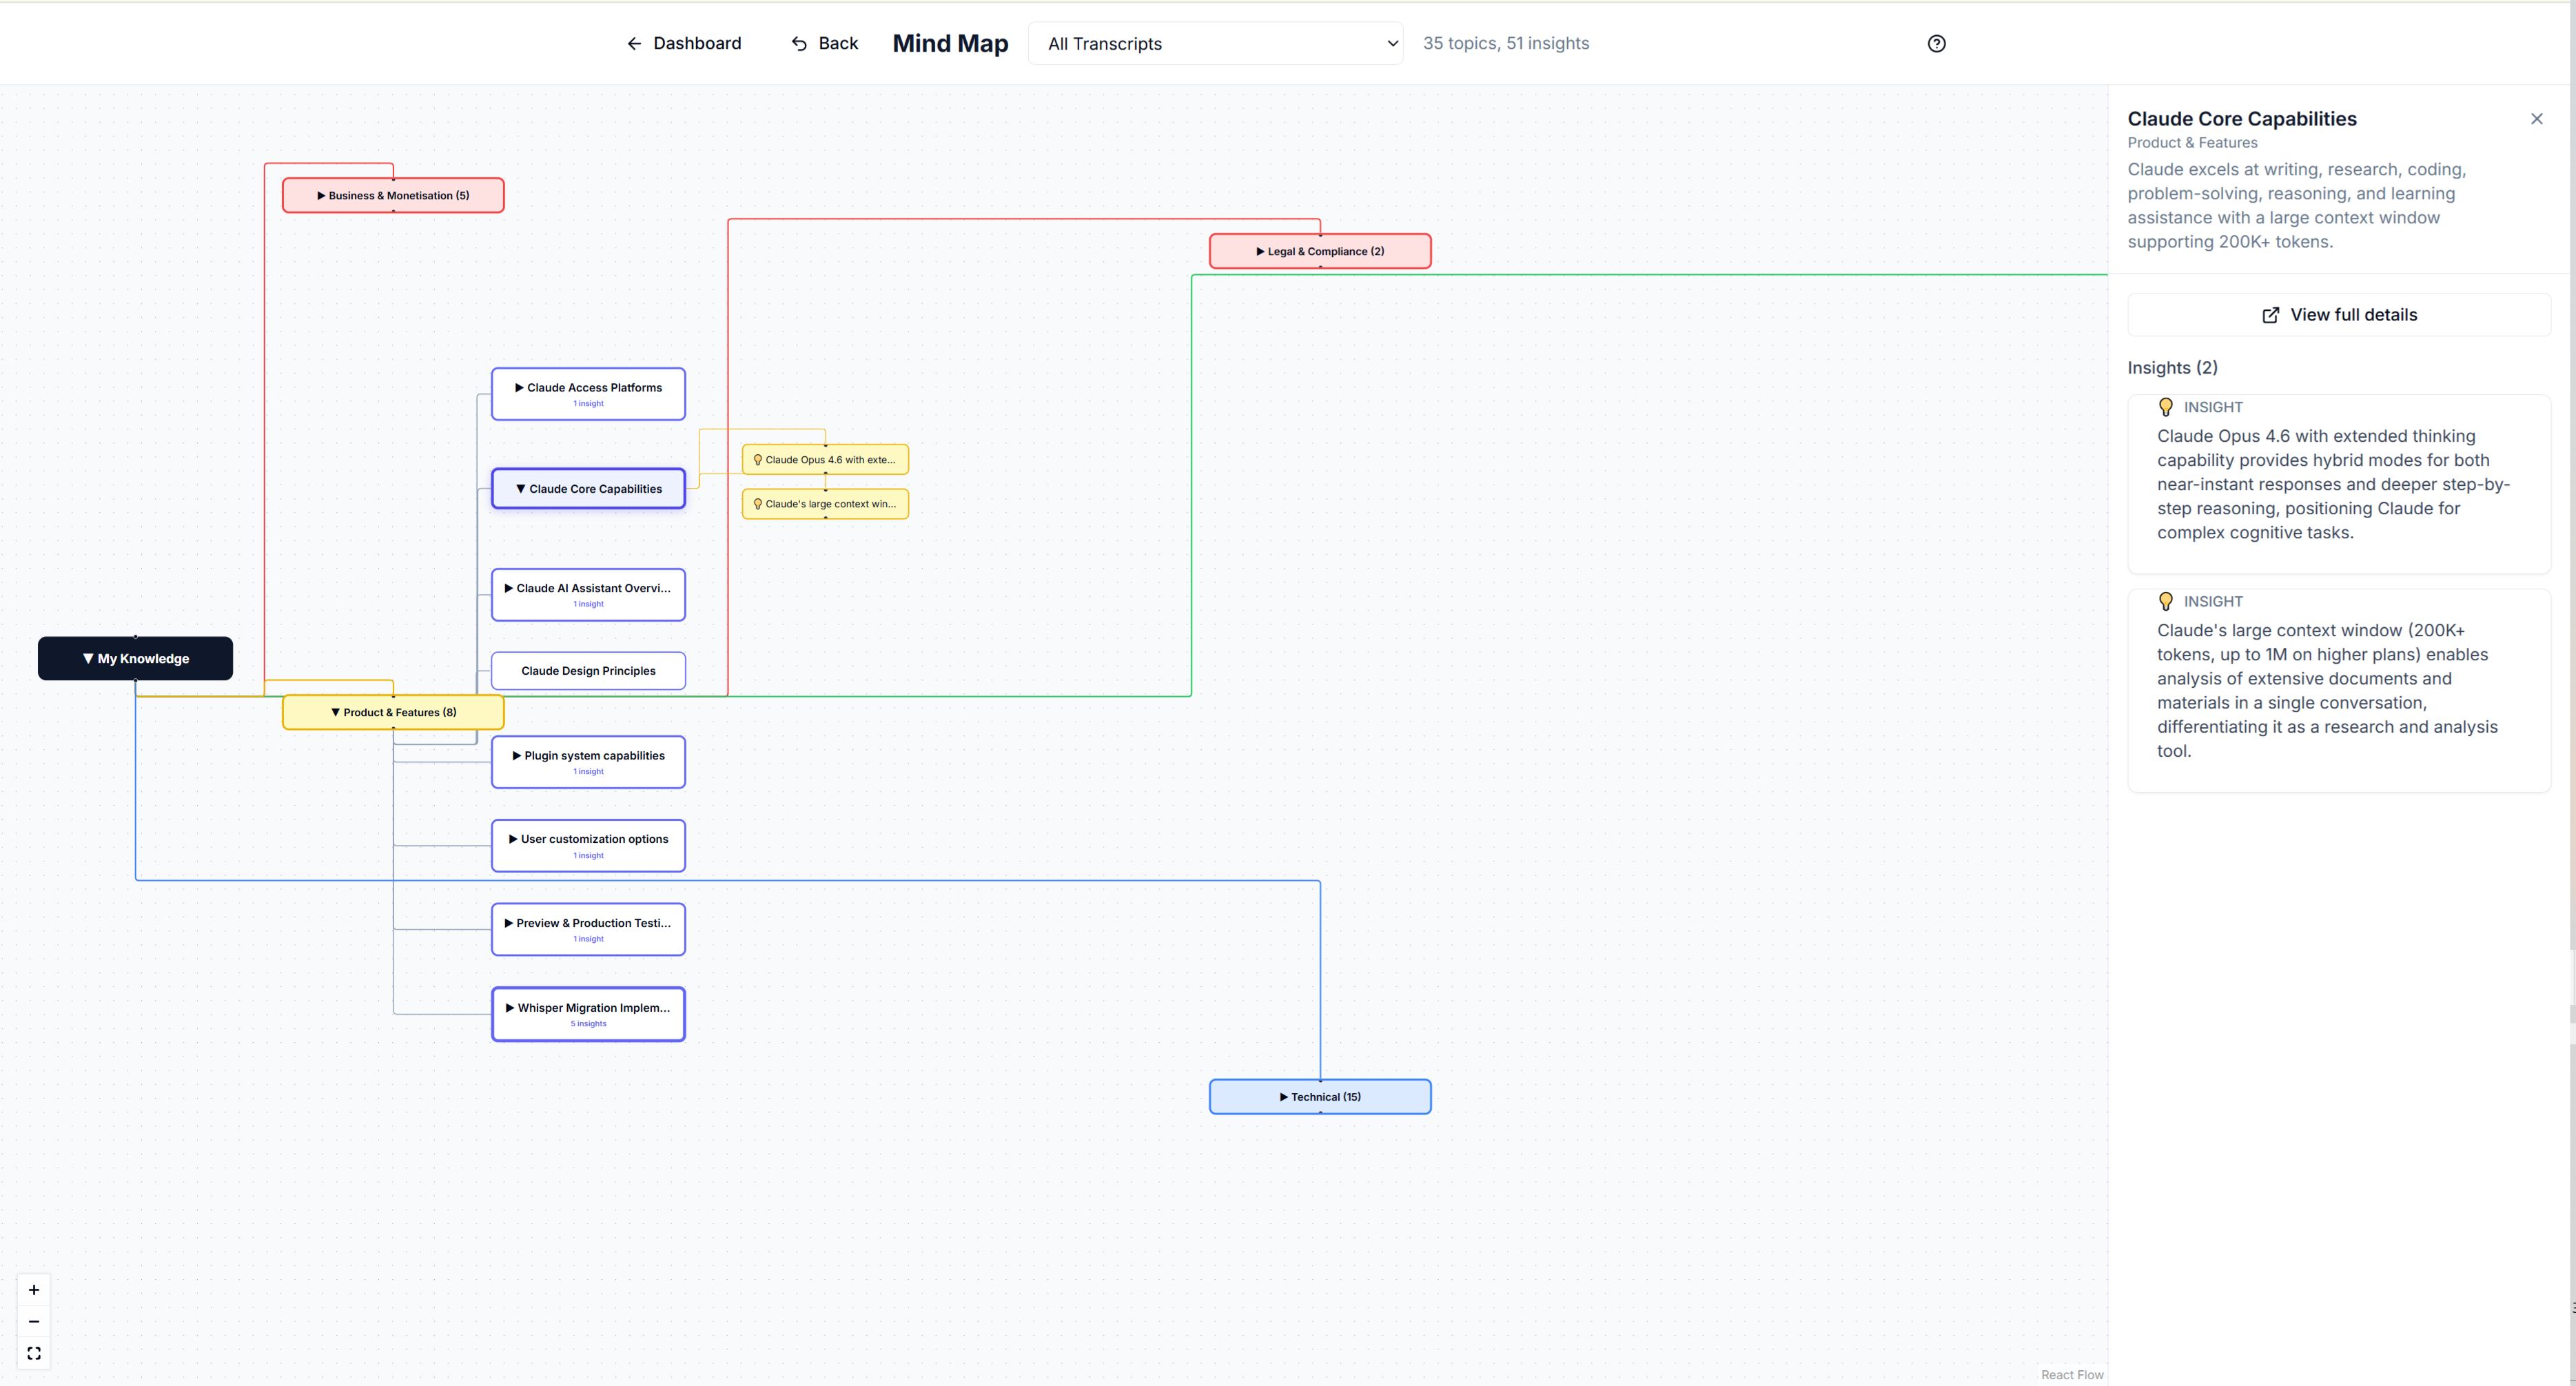Collapse the Product & Features node
The width and height of the screenshot is (2576, 1386).
point(393,712)
